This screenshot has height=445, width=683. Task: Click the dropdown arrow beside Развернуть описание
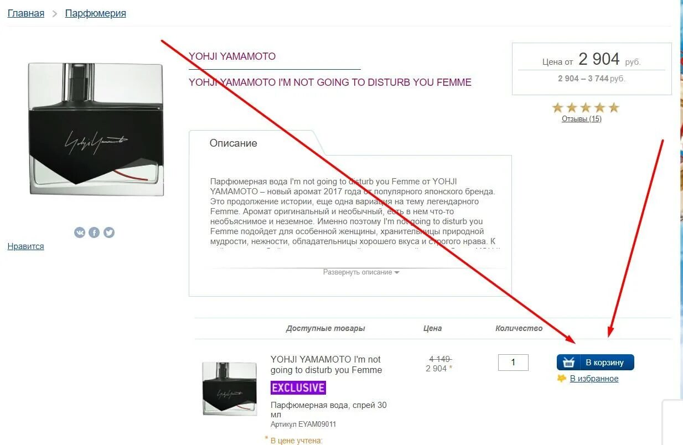click(x=396, y=273)
